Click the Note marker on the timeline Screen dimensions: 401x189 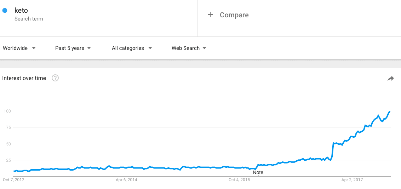coord(258,172)
